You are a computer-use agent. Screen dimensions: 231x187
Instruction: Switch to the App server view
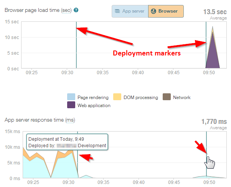pyautogui.click(x=130, y=11)
